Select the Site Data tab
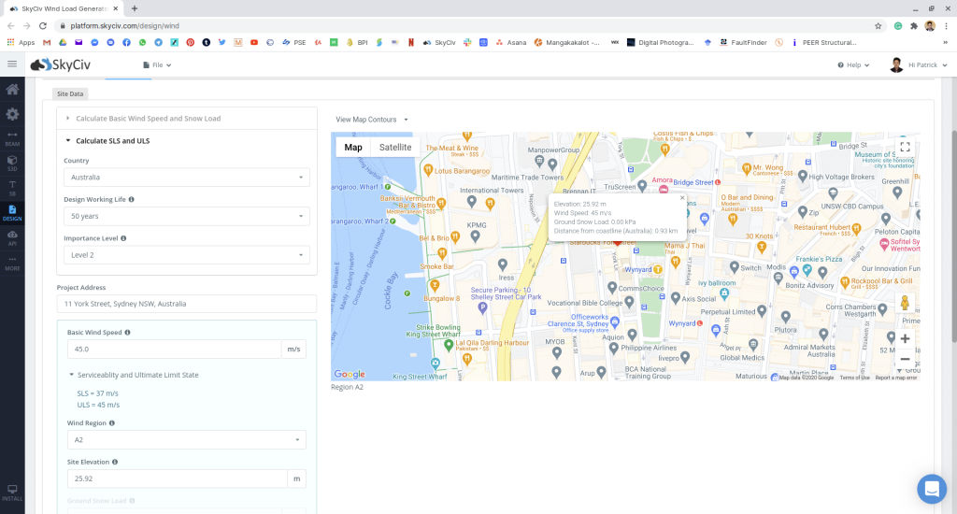 [x=70, y=94]
